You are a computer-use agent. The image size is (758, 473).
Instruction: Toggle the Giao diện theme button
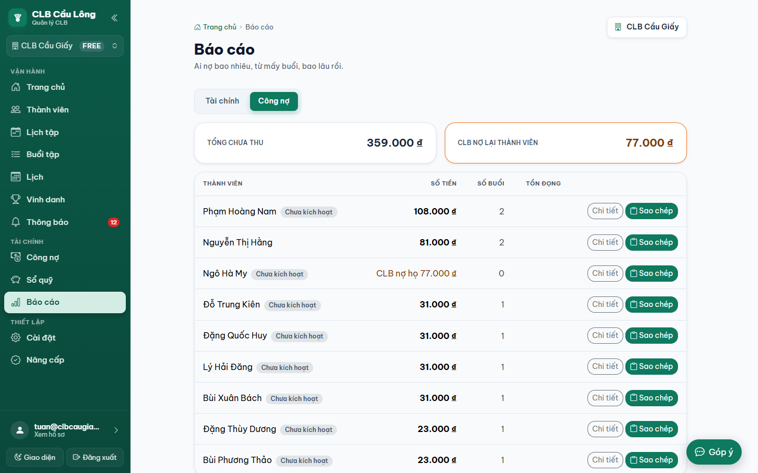tap(35, 457)
